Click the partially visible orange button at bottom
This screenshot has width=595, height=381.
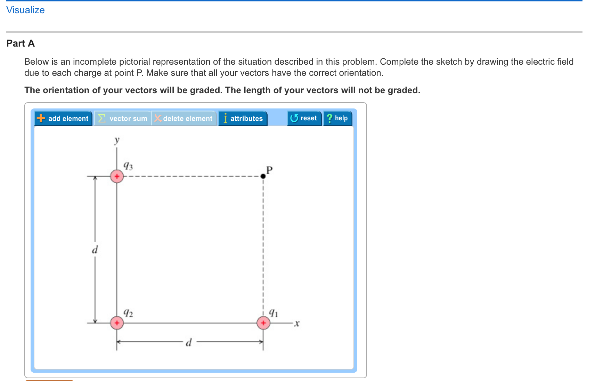(50, 380)
